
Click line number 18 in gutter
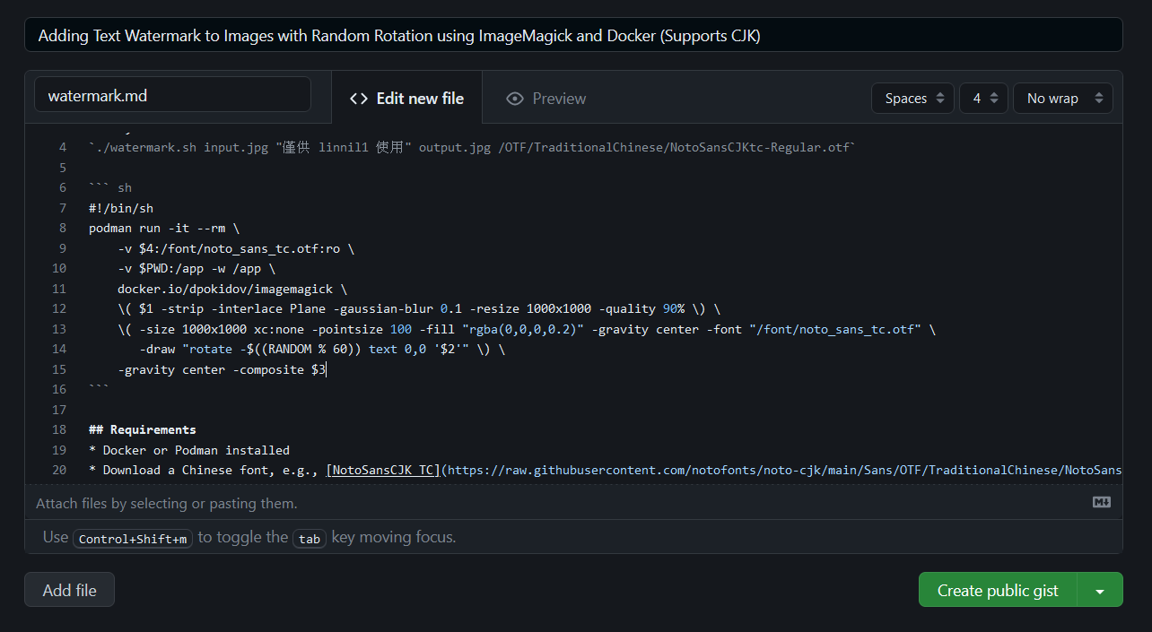click(x=59, y=429)
